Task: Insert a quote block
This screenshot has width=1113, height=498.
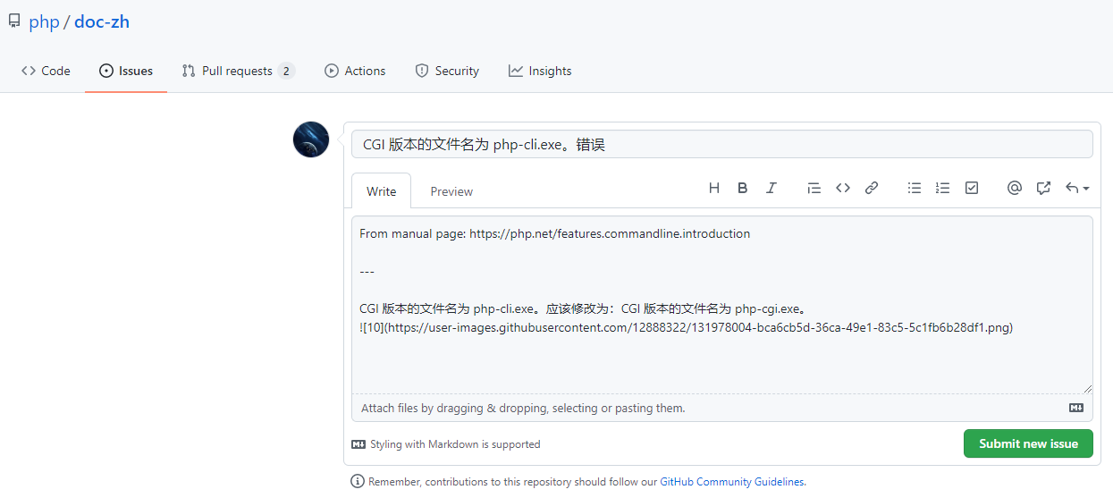Action: click(814, 188)
